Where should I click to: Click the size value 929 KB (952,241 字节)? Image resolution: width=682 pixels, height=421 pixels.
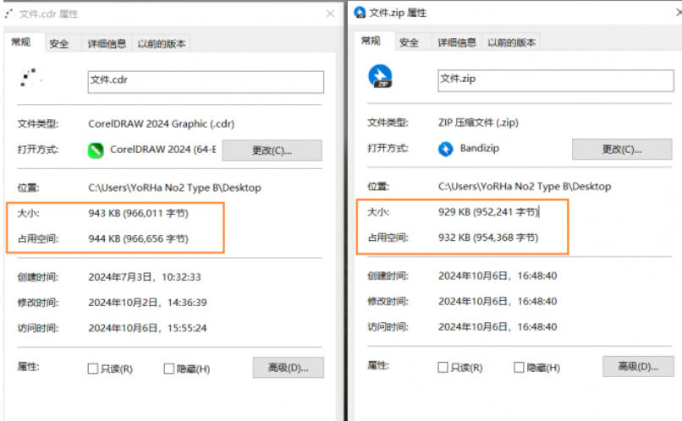tap(488, 212)
